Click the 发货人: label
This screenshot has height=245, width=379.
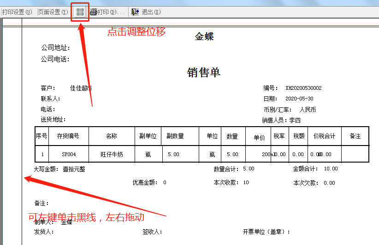tap(44, 232)
